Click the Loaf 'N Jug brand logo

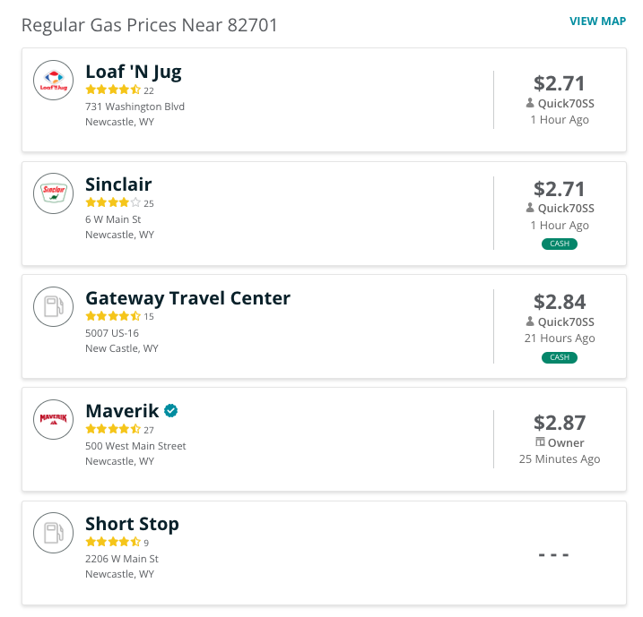[53, 81]
